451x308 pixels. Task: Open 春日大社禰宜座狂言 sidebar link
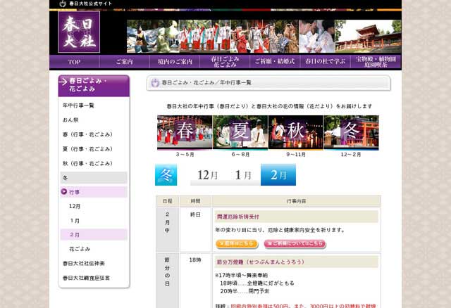pos(86,278)
